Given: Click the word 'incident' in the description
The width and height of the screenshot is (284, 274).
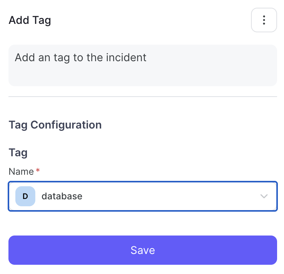Looking at the screenshot, I should [126, 58].
